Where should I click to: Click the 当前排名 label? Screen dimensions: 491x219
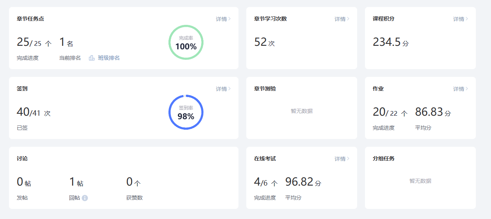70,58
